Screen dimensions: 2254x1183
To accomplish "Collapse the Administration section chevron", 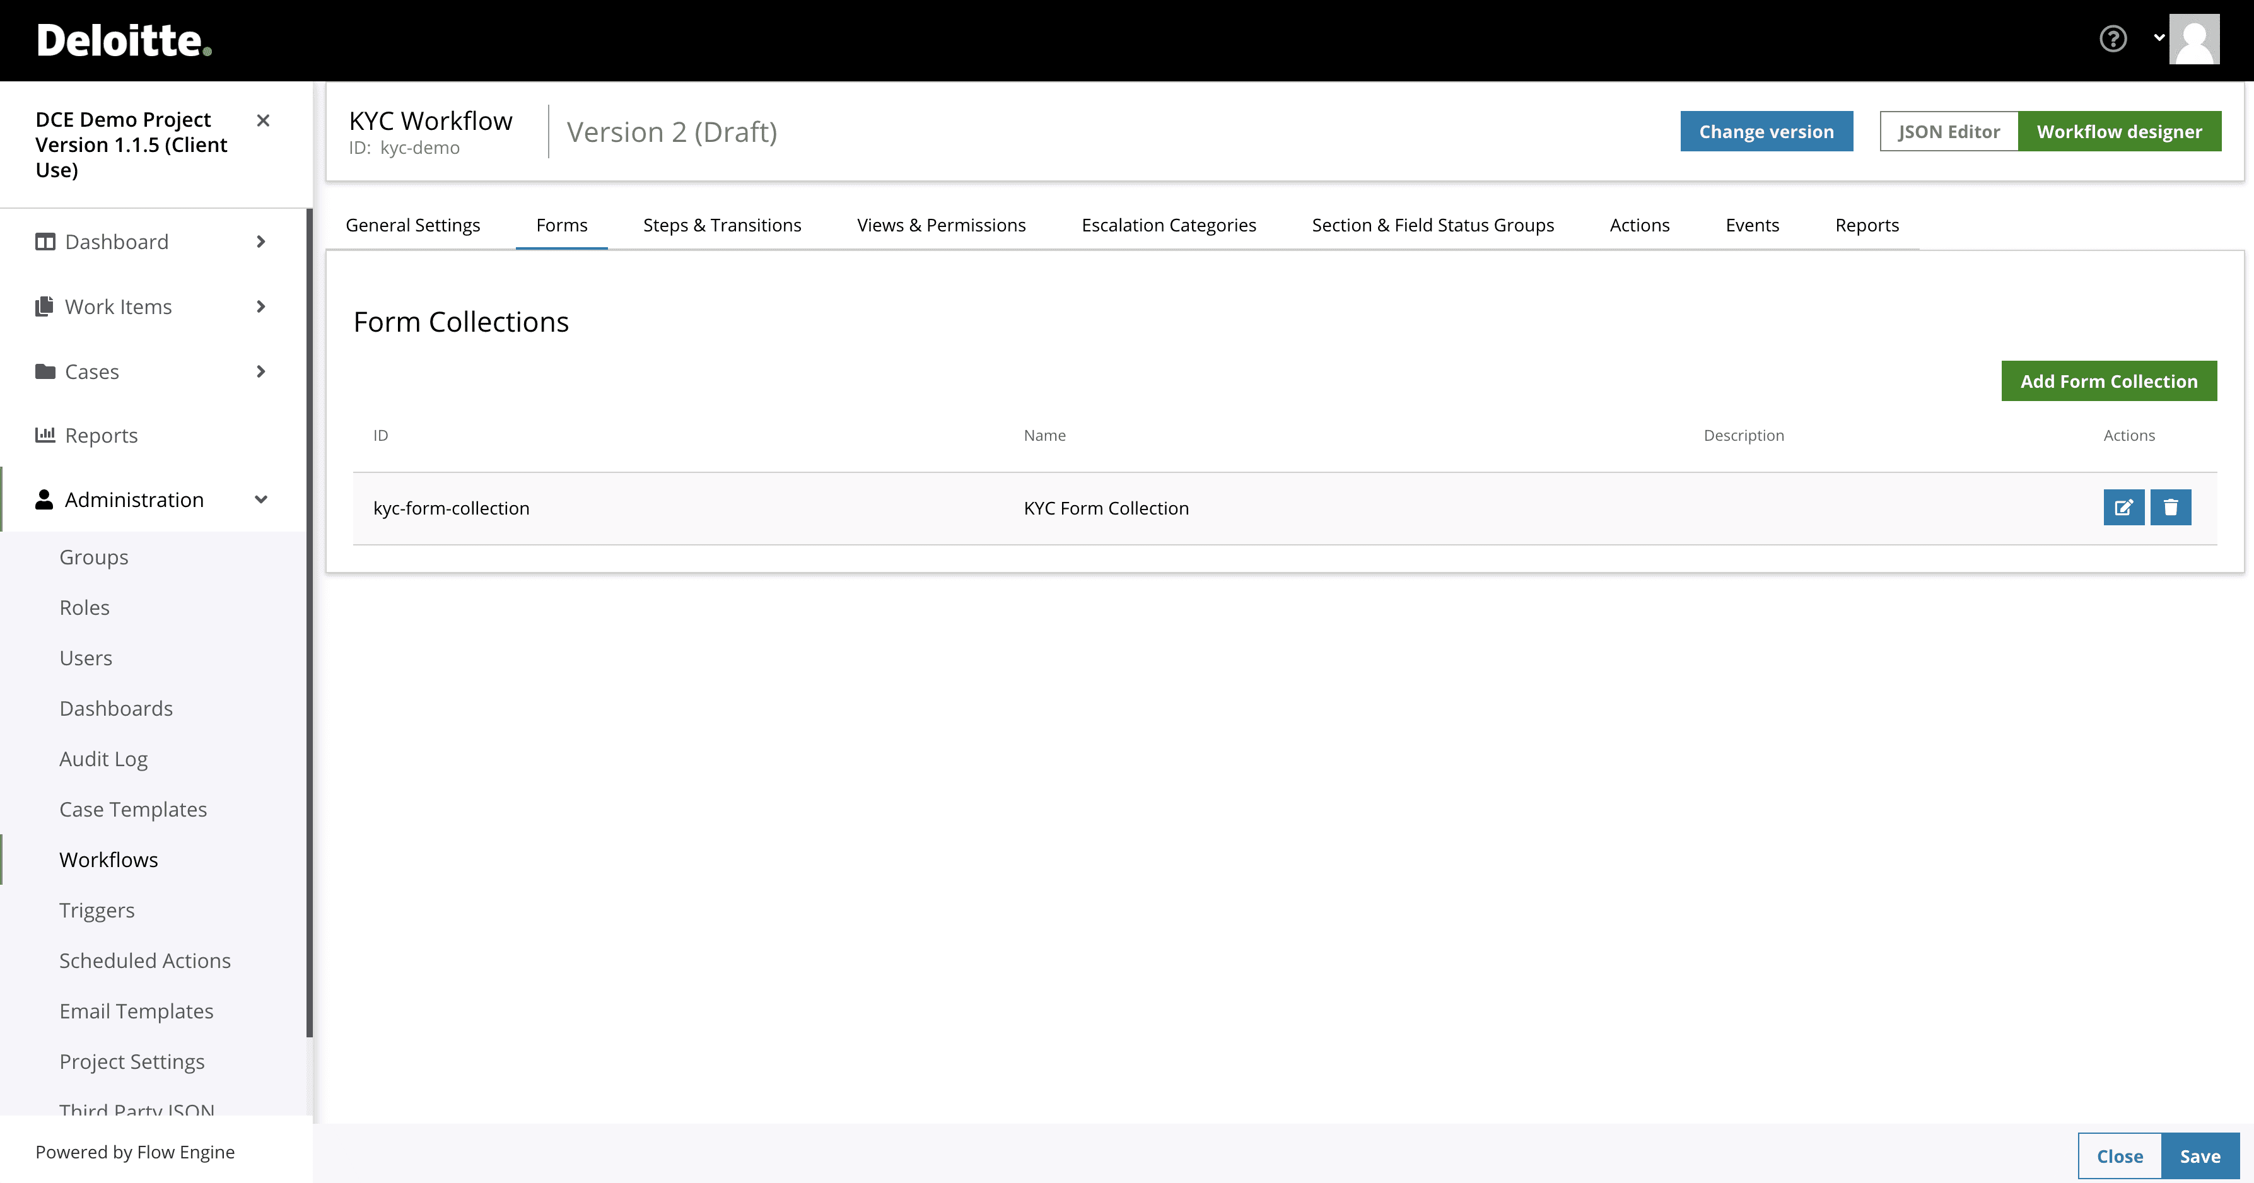I will [260, 499].
